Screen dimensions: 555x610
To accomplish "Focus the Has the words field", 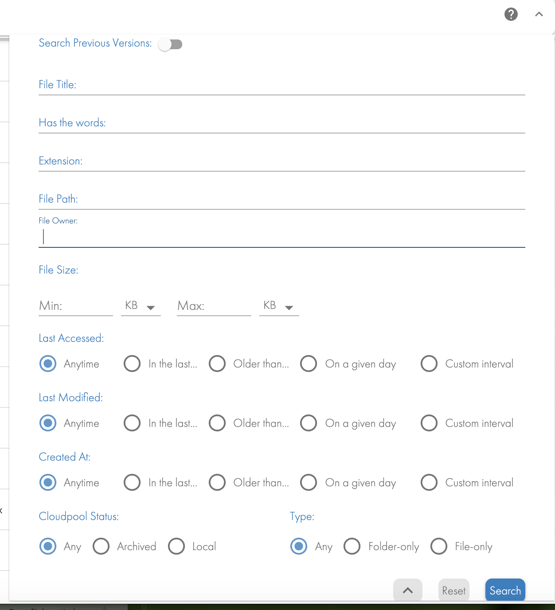I will click(282, 123).
